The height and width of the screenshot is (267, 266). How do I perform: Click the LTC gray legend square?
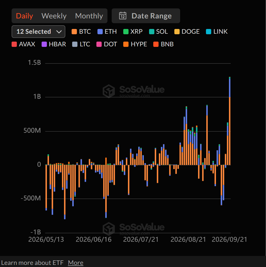coord(75,44)
